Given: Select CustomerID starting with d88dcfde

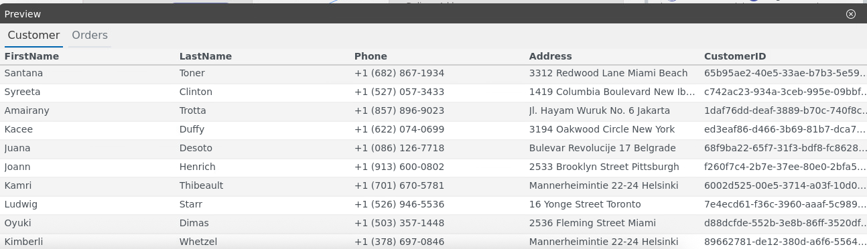Looking at the screenshot, I should (783, 223).
